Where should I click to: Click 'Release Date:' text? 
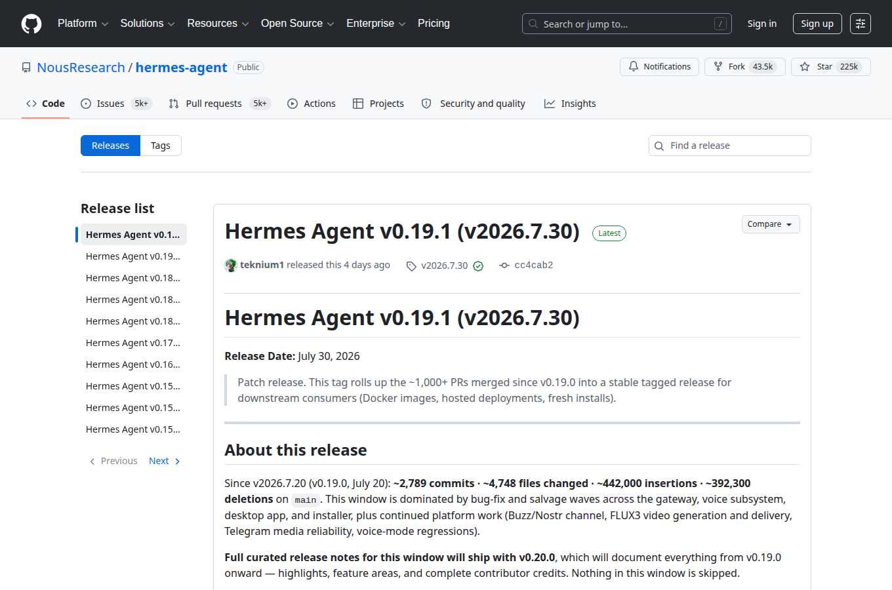click(x=260, y=356)
